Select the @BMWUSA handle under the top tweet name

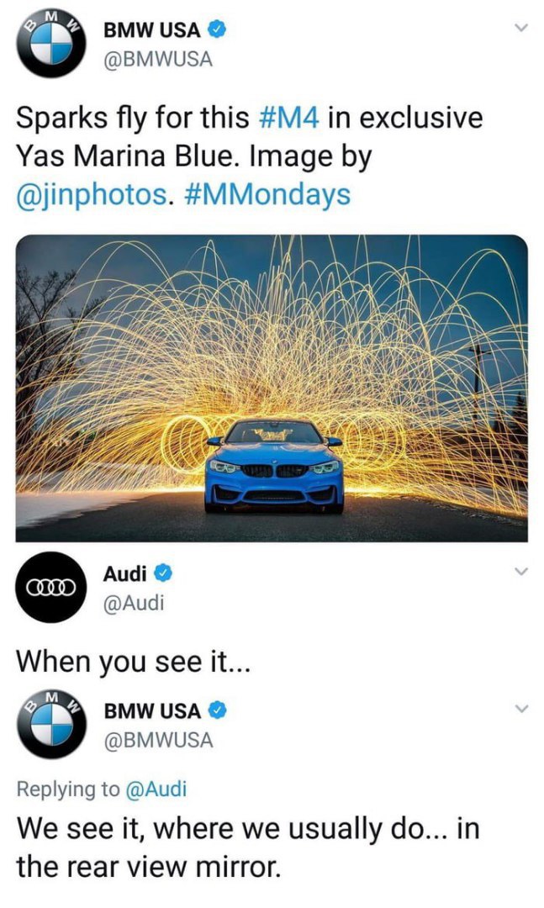click(157, 59)
